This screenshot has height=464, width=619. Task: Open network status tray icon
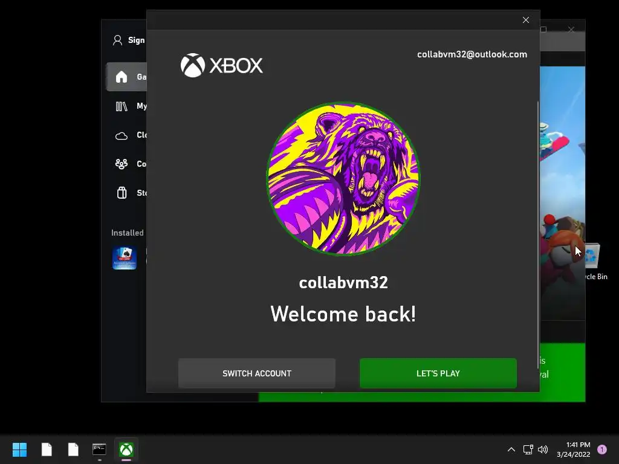pyautogui.click(x=528, y=449)
